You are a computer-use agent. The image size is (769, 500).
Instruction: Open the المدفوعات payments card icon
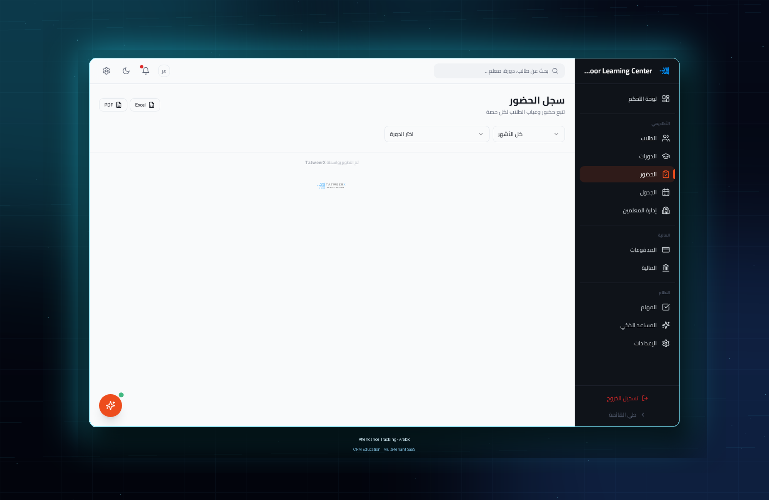point(666,250)
